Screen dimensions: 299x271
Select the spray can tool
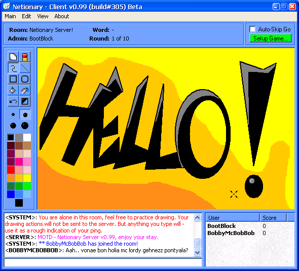25,90
